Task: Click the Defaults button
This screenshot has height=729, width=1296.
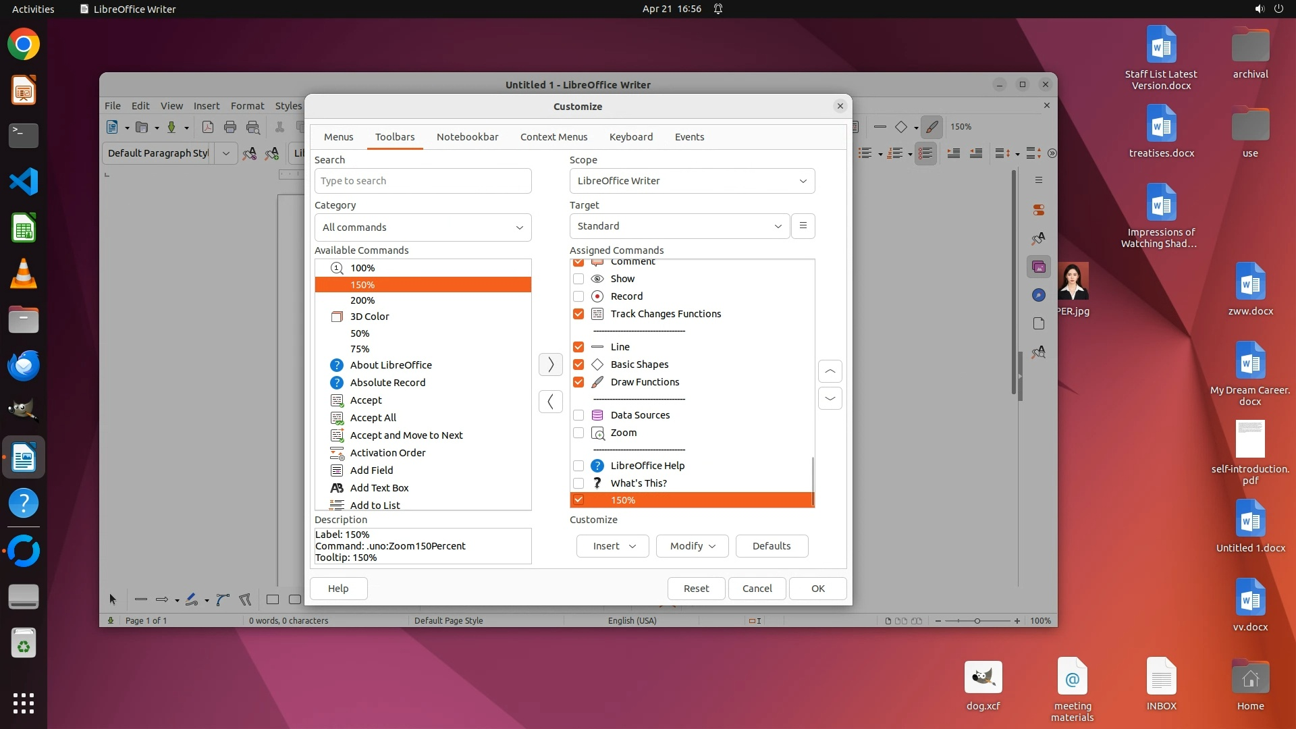Action: [771, 546]
